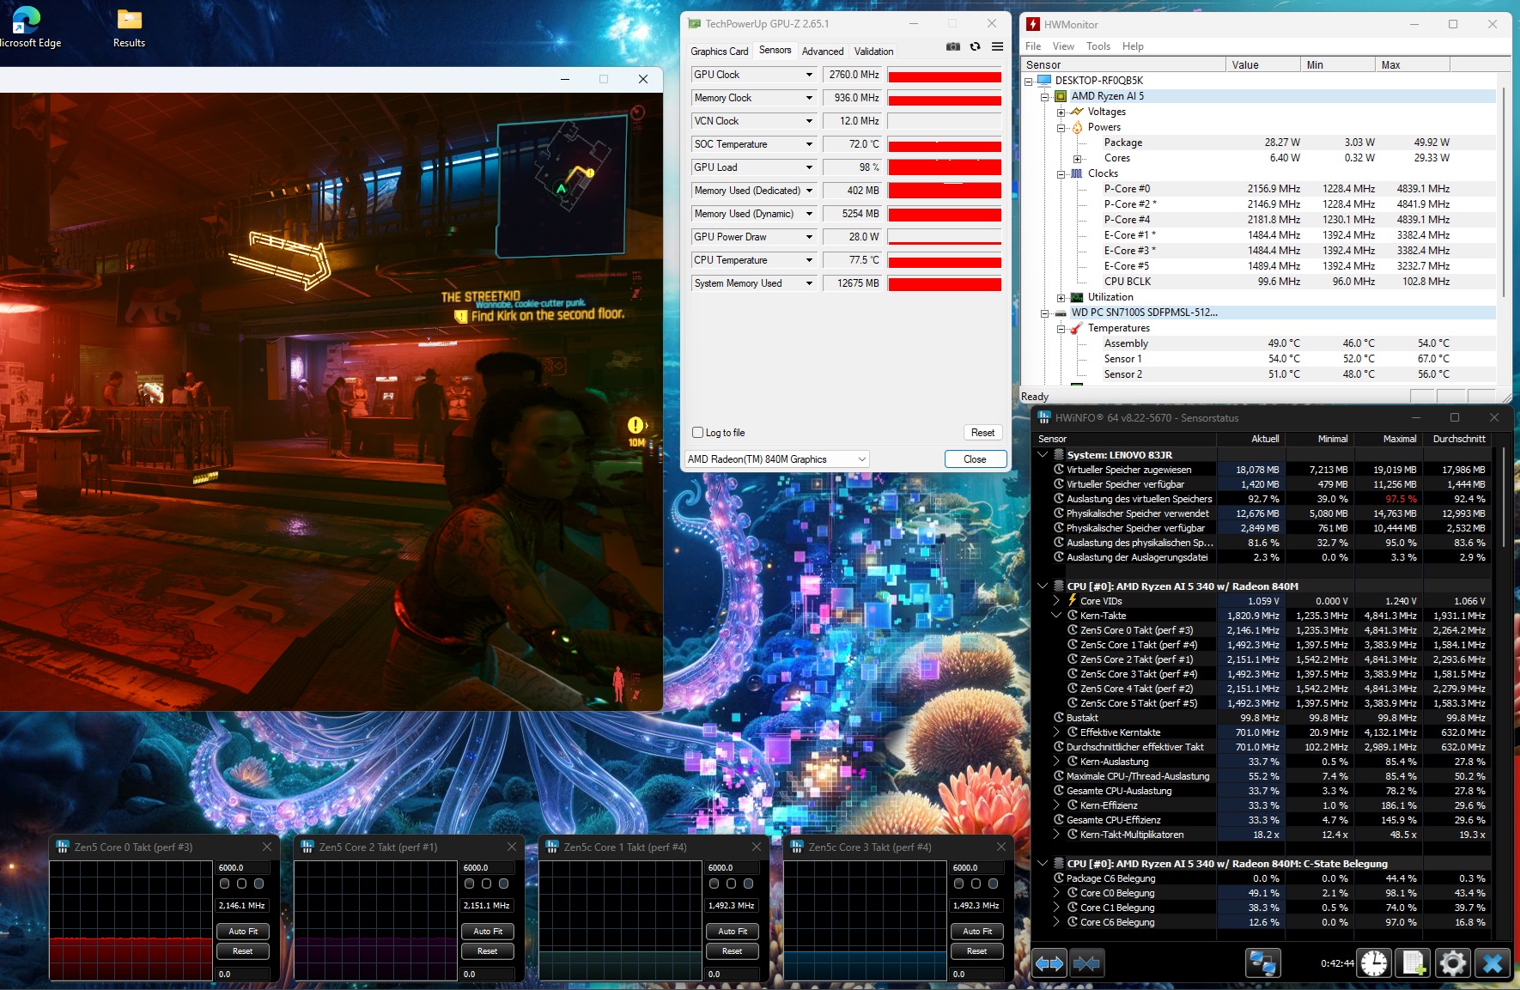Collapse the Clocks node in HWMonitor
Image resolution: width=1520 pixels, height=990 pixels.
pos(1061,173)
